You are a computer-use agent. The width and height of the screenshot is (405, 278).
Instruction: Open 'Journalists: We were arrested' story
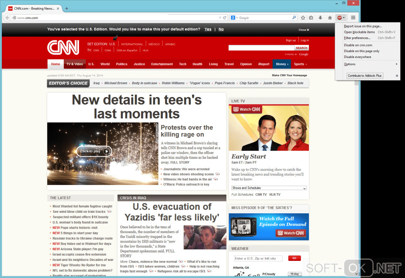[x=186, y=169]
